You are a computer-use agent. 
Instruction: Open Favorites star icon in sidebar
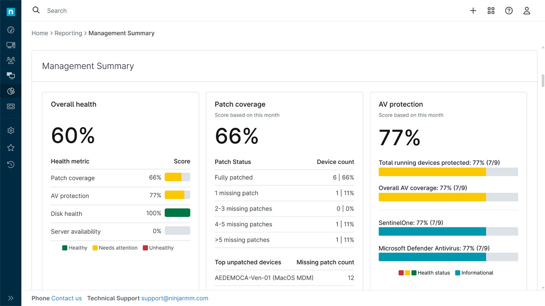click(10, 148)
